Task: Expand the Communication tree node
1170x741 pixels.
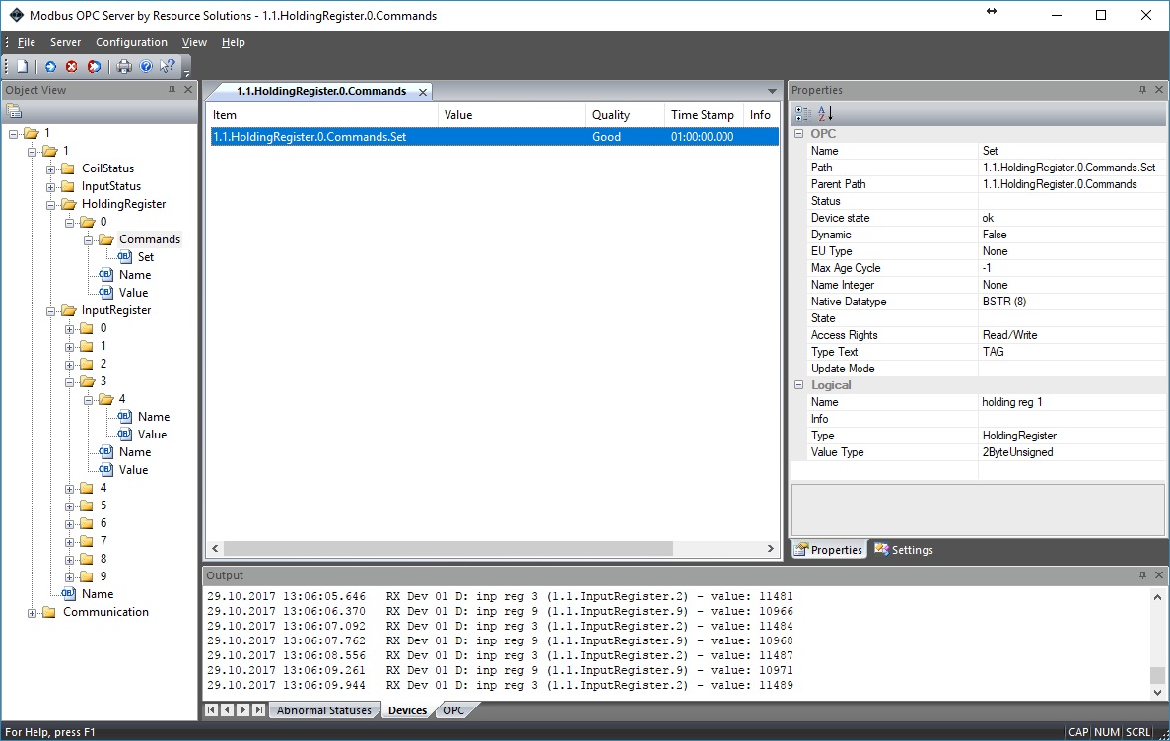Action: pos(33,612)
